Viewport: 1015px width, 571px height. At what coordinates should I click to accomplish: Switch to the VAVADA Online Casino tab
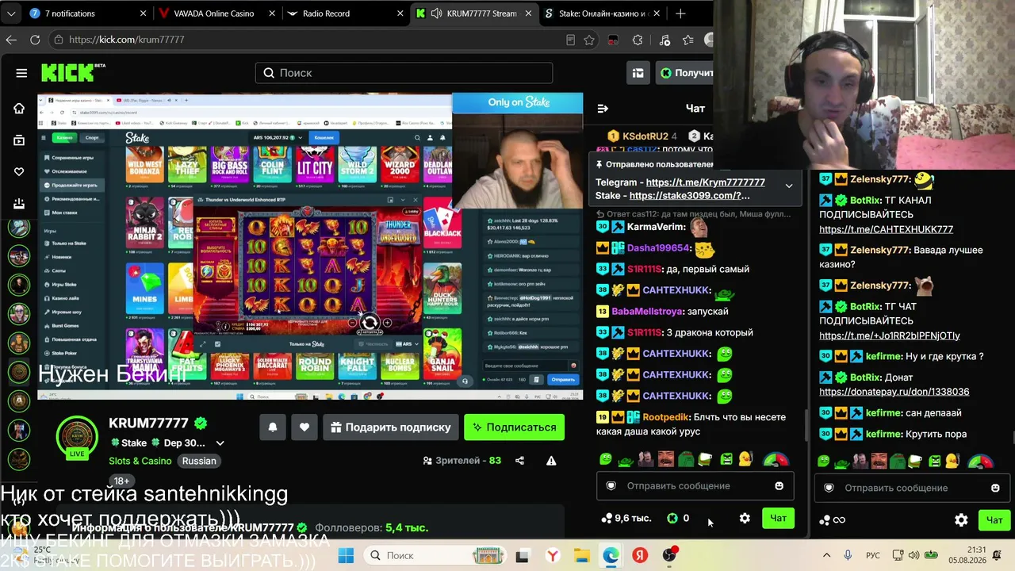click(x=216, y=13)
